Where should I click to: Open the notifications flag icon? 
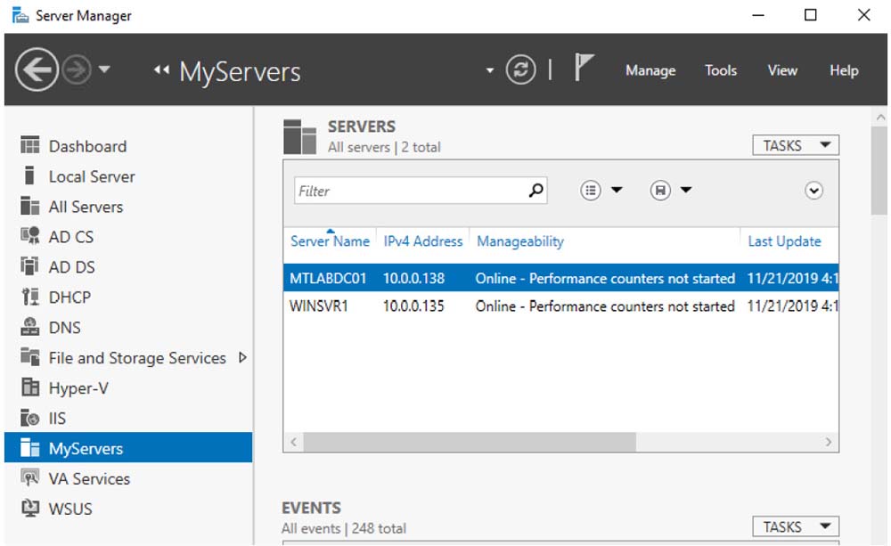[584, 69]
